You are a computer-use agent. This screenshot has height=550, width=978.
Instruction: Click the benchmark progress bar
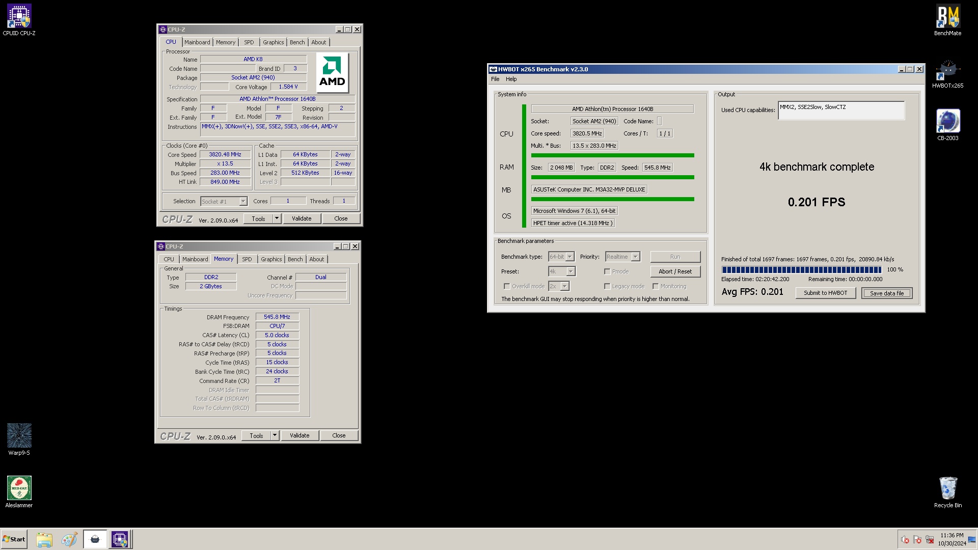pos(801,270)
